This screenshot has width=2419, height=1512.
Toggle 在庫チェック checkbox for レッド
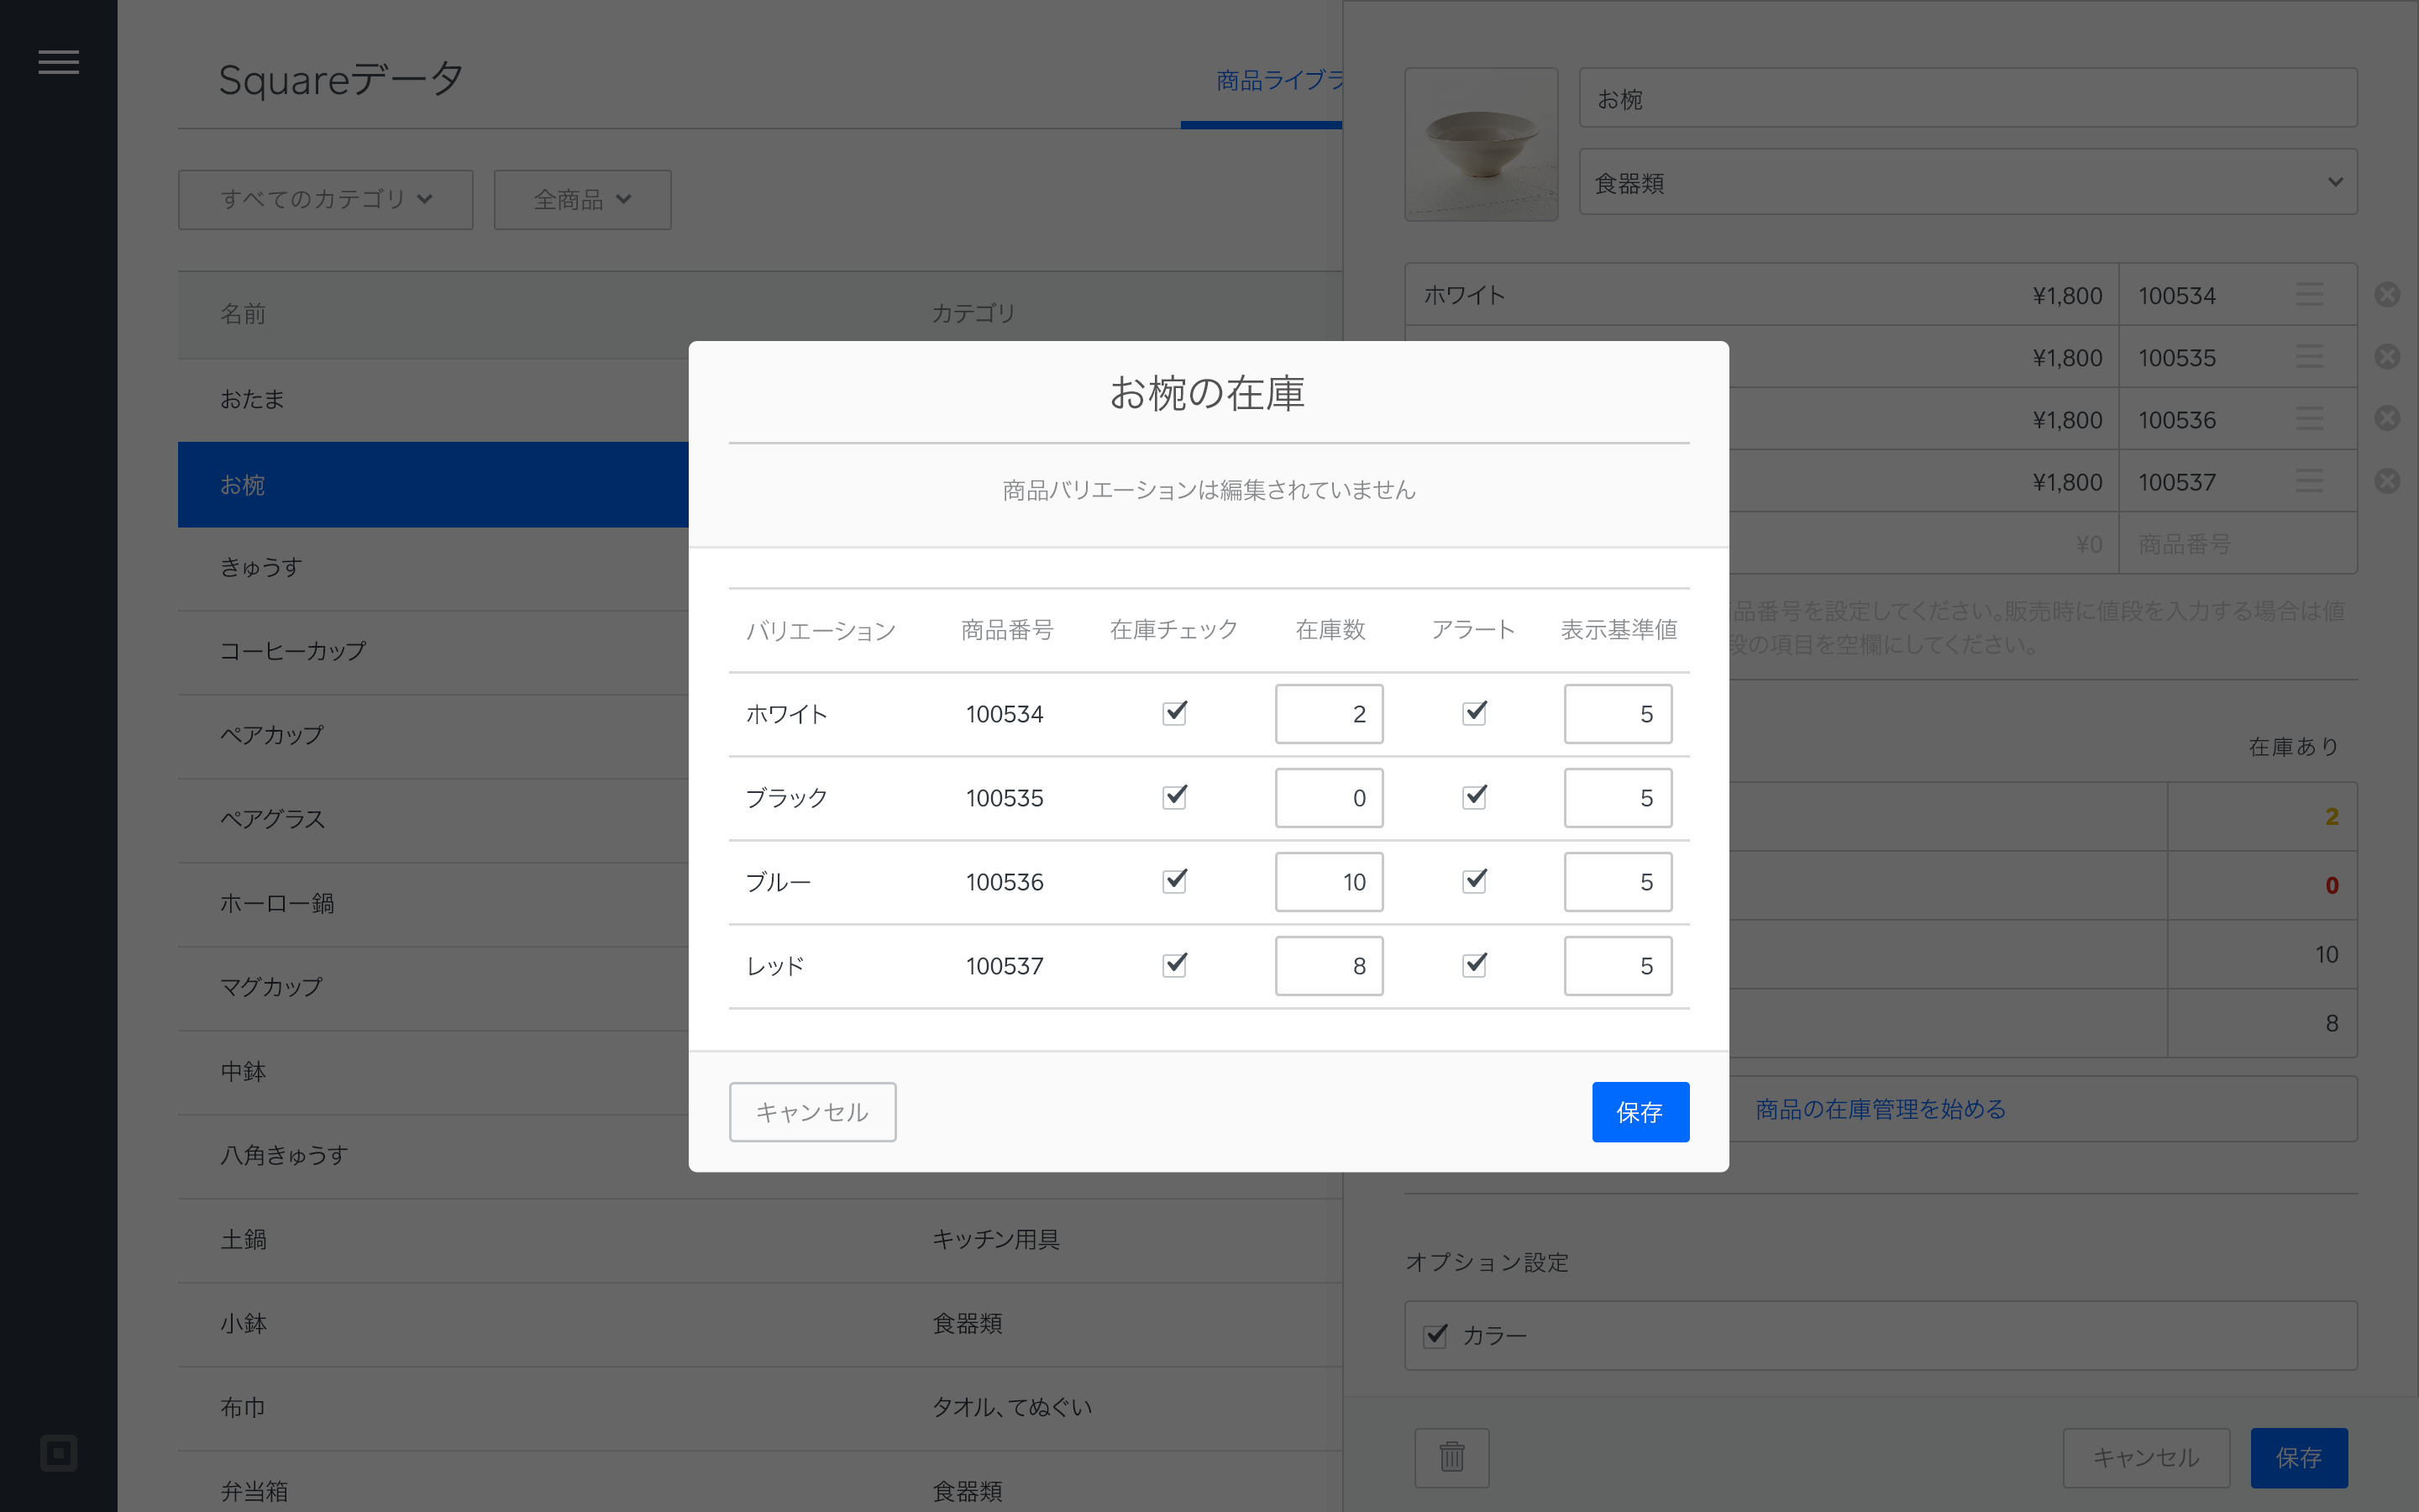(x=1174, y=965)
